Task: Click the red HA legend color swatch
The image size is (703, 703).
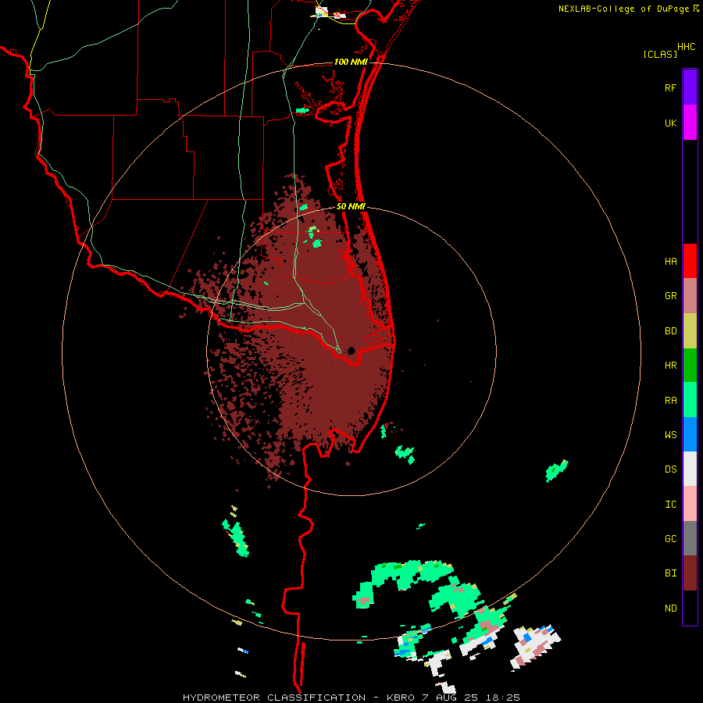Action: [x=690, y=261]
